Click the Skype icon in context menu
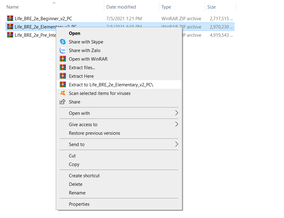This screenshot has width=284, height=218. (63, 42)
